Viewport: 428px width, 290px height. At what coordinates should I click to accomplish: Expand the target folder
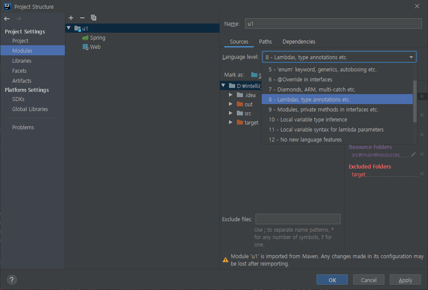(231, 122)
